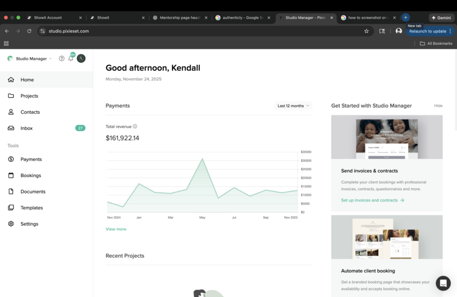Expand the Studio Manager app switcher
The image size is (457, 297).
click(x=30, y=58)
